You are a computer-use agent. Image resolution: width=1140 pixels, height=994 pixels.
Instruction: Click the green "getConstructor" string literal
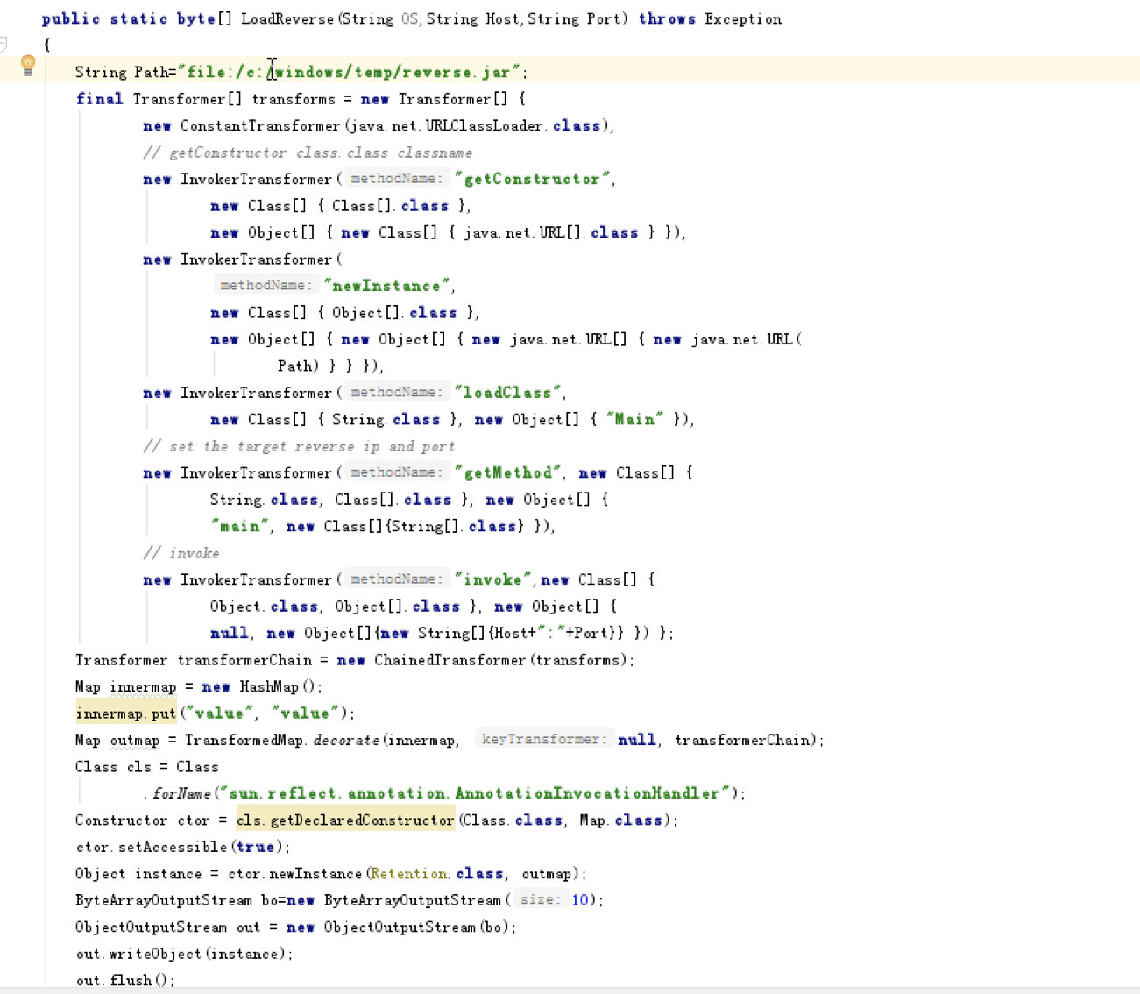tap(532, 179)
